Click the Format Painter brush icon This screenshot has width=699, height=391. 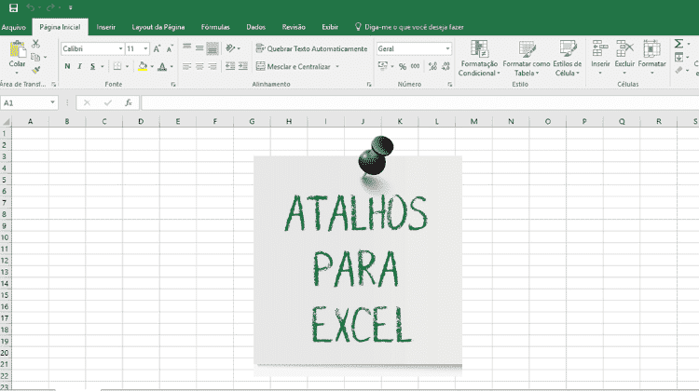click(35, 69)
